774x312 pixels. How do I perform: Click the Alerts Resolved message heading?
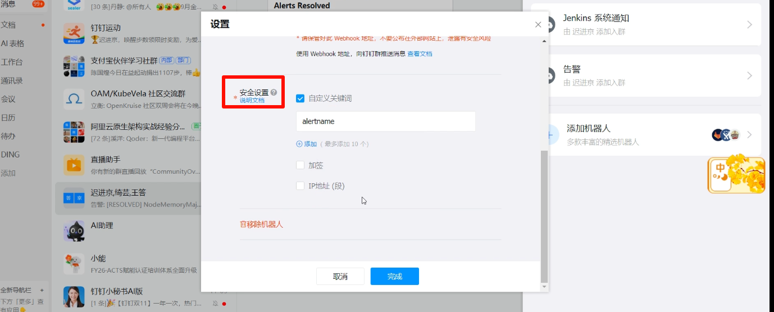click(x=302, y=6)
